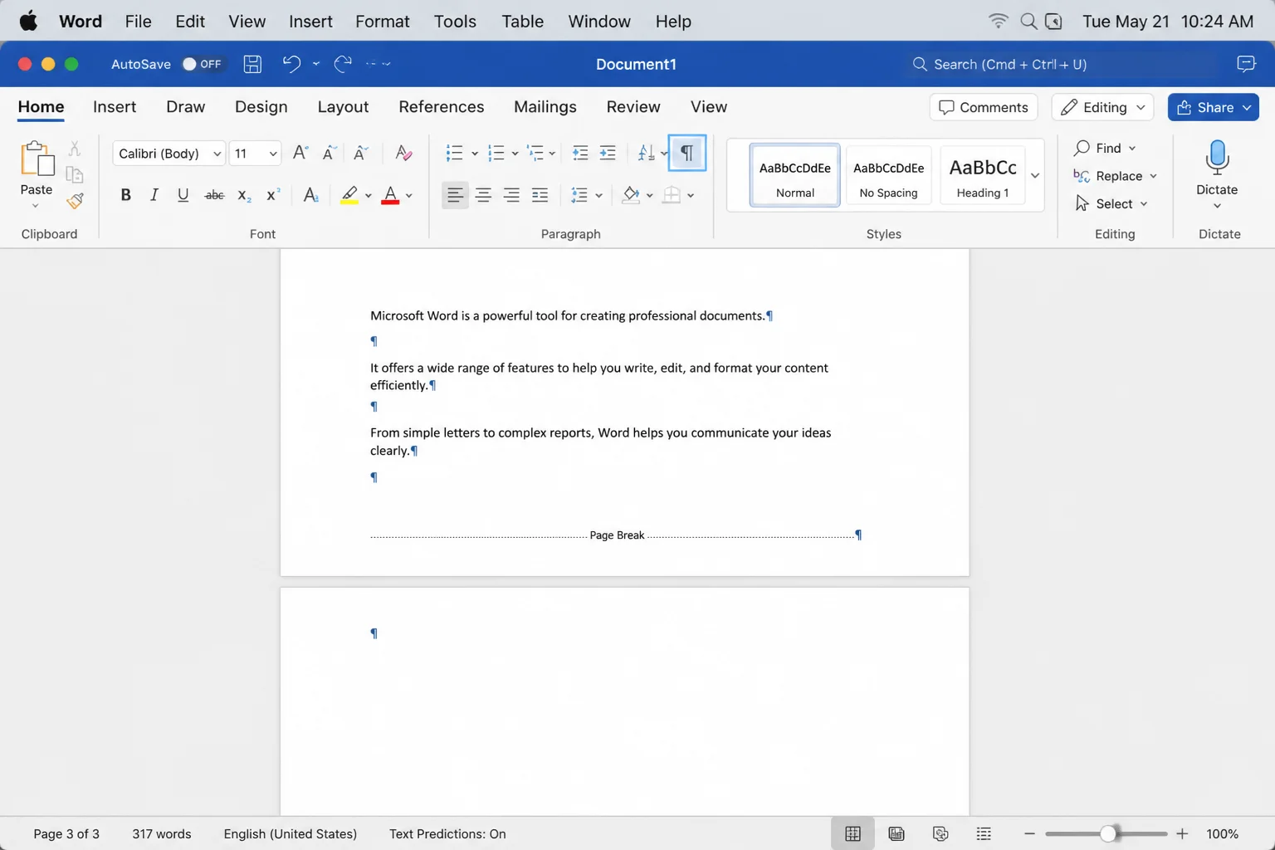Image resolution: width=1275 pixels, height=850 pixels.
Task: Switch to the Layout ribbon tab
Action: click(343, 106)
